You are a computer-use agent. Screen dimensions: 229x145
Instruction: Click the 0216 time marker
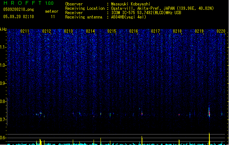click(x=134, y=31)
